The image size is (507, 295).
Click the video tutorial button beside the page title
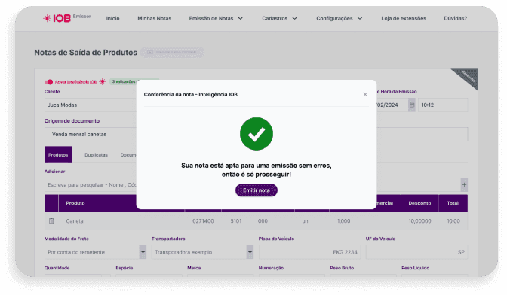[x=172, y=52]
